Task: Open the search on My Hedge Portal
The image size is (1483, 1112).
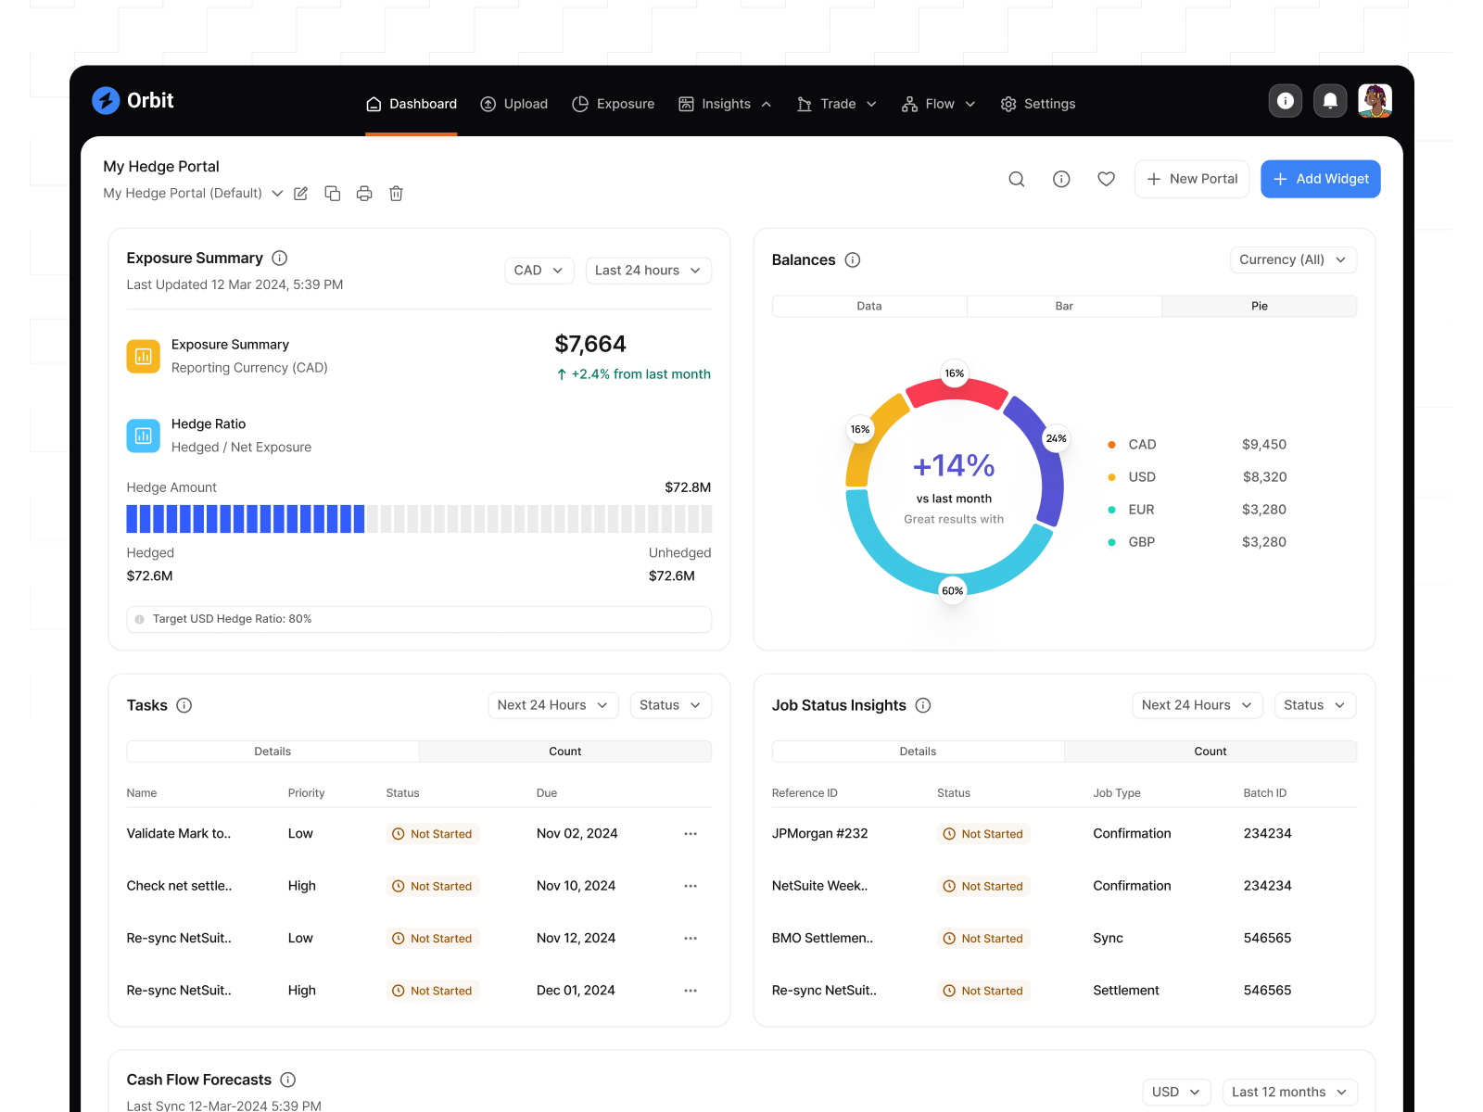Action: [x=1016, y=179]
